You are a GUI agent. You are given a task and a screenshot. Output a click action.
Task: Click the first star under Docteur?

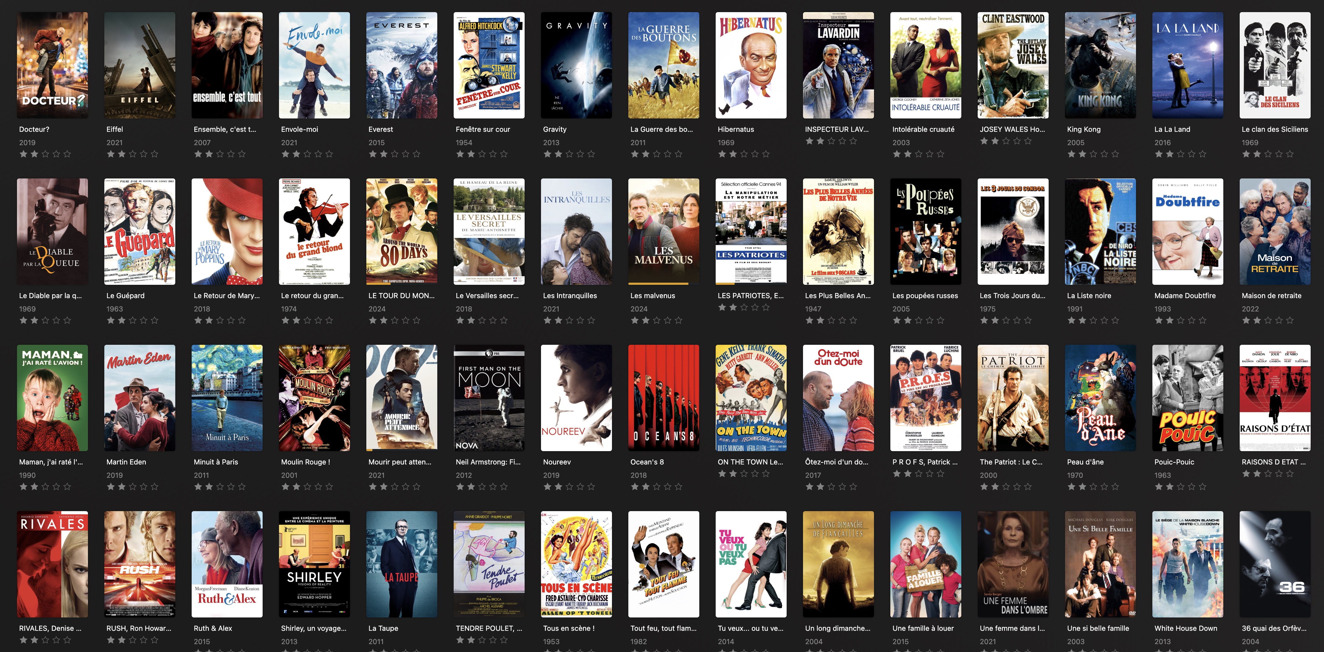[x=23, y=154]
